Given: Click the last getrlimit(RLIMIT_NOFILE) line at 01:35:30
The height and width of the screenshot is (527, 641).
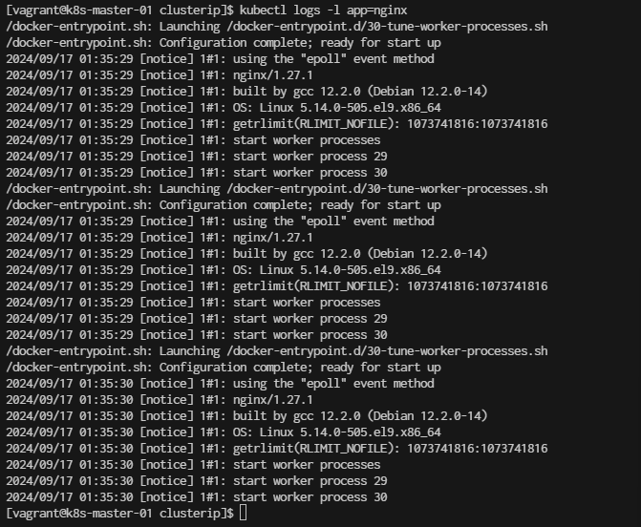Looking at the screenshot, I should coord(277,449).
